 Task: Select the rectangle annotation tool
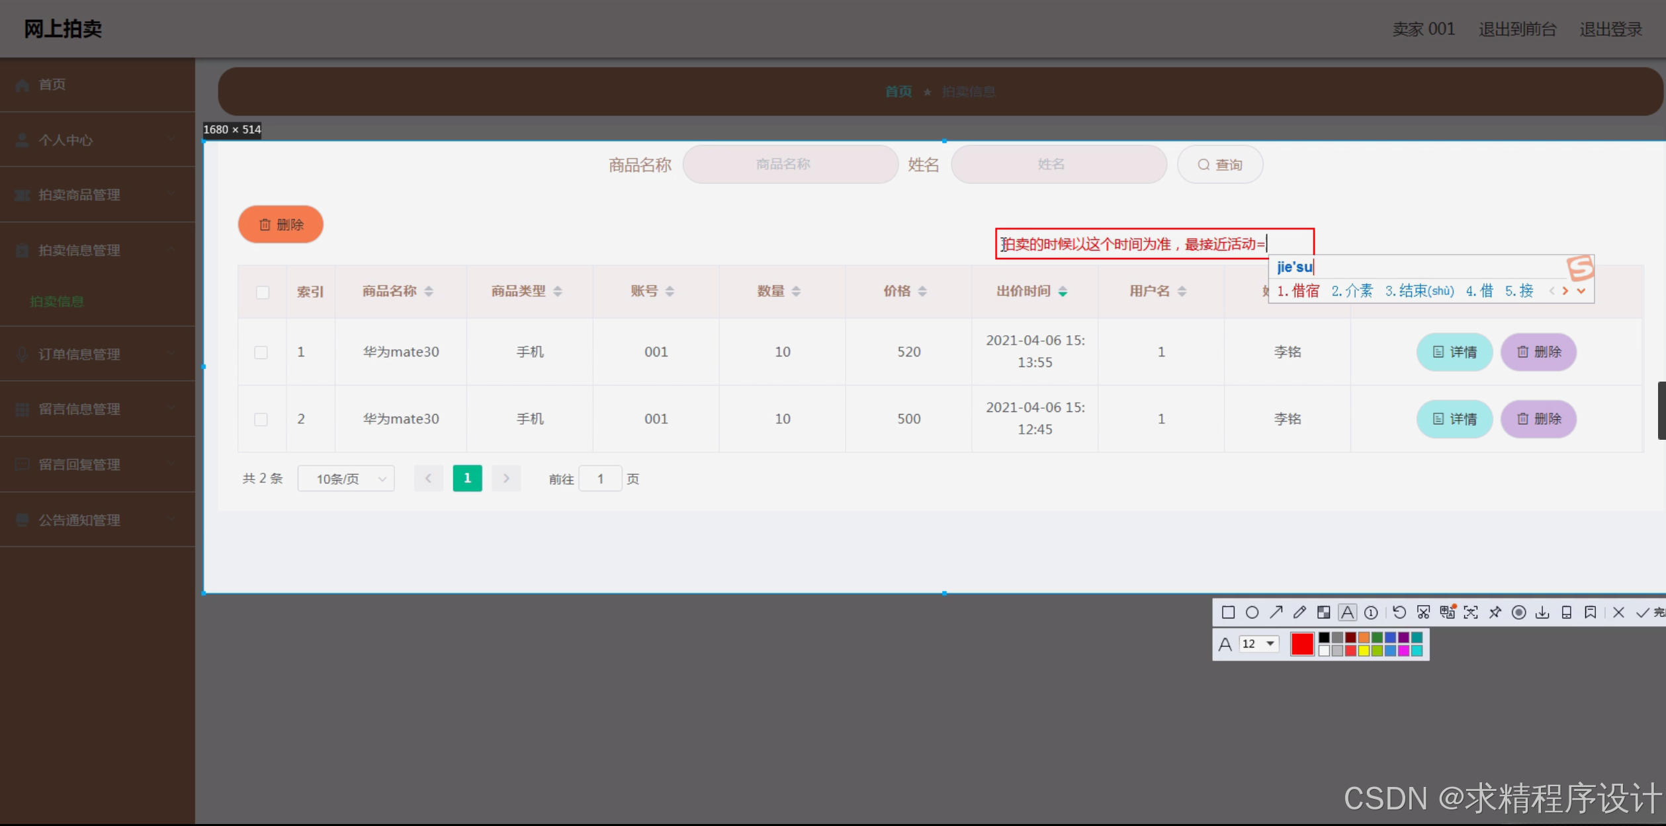point(1228,612)
